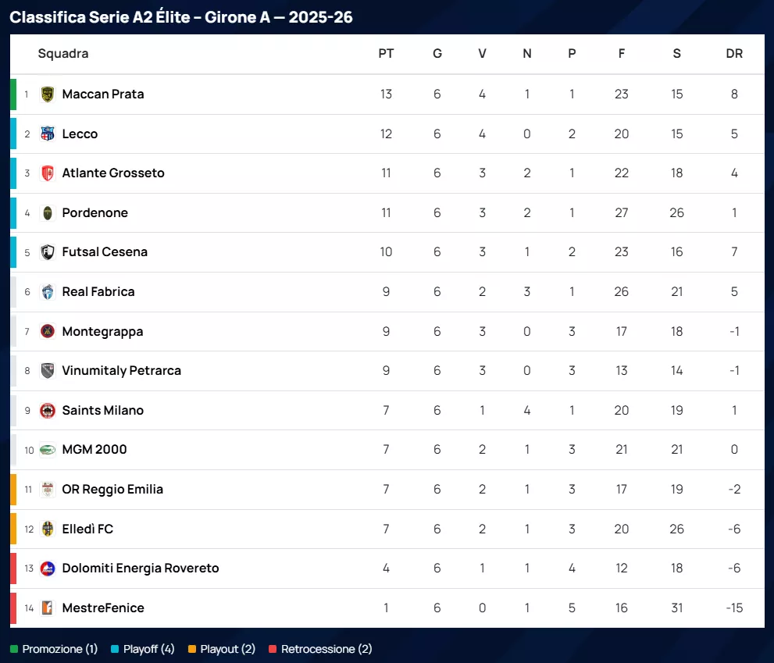Click the orange Playout legend swatch

point(192,649)
